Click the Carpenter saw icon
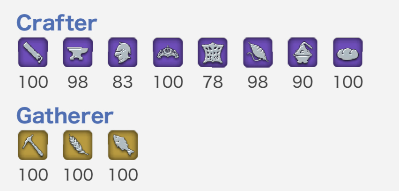 [x=33, y=53]
